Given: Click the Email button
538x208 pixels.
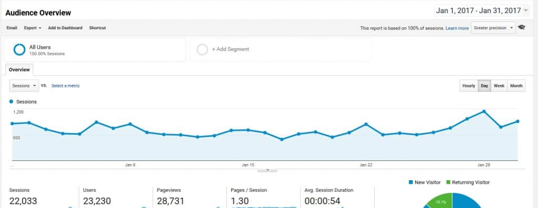Looking at the screenshot, I should point(12,28).
